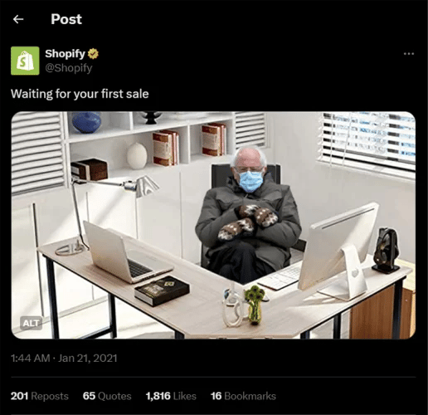
Task: Open the @Shopify handle link
Action: (x=69, y=68)
